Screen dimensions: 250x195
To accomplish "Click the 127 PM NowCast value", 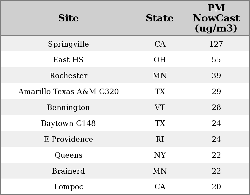I will (x=216, y=44).
